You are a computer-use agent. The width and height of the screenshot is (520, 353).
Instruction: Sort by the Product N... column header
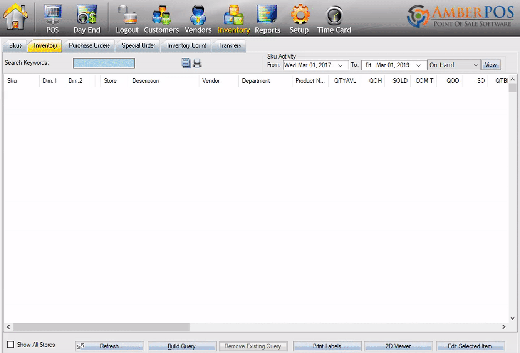[x=310, y=81]
